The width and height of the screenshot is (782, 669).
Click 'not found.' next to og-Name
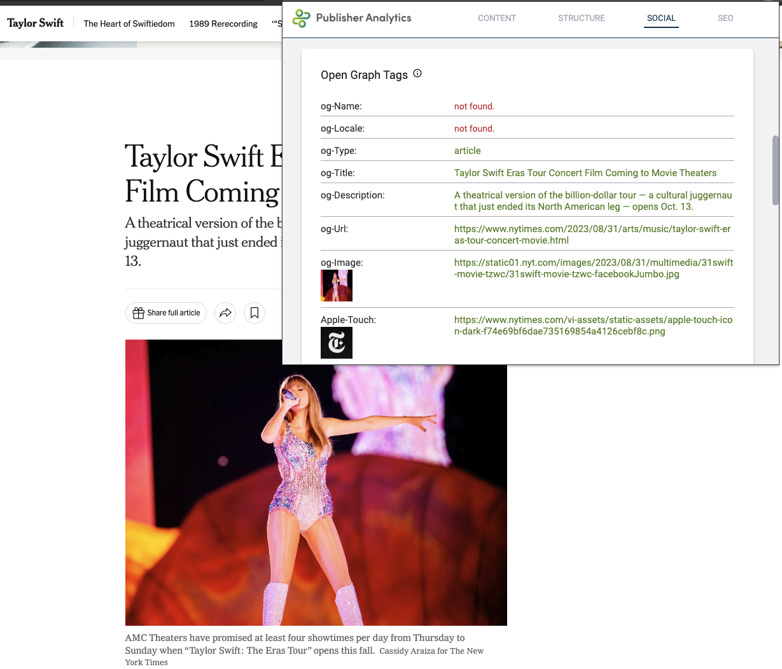474,106
